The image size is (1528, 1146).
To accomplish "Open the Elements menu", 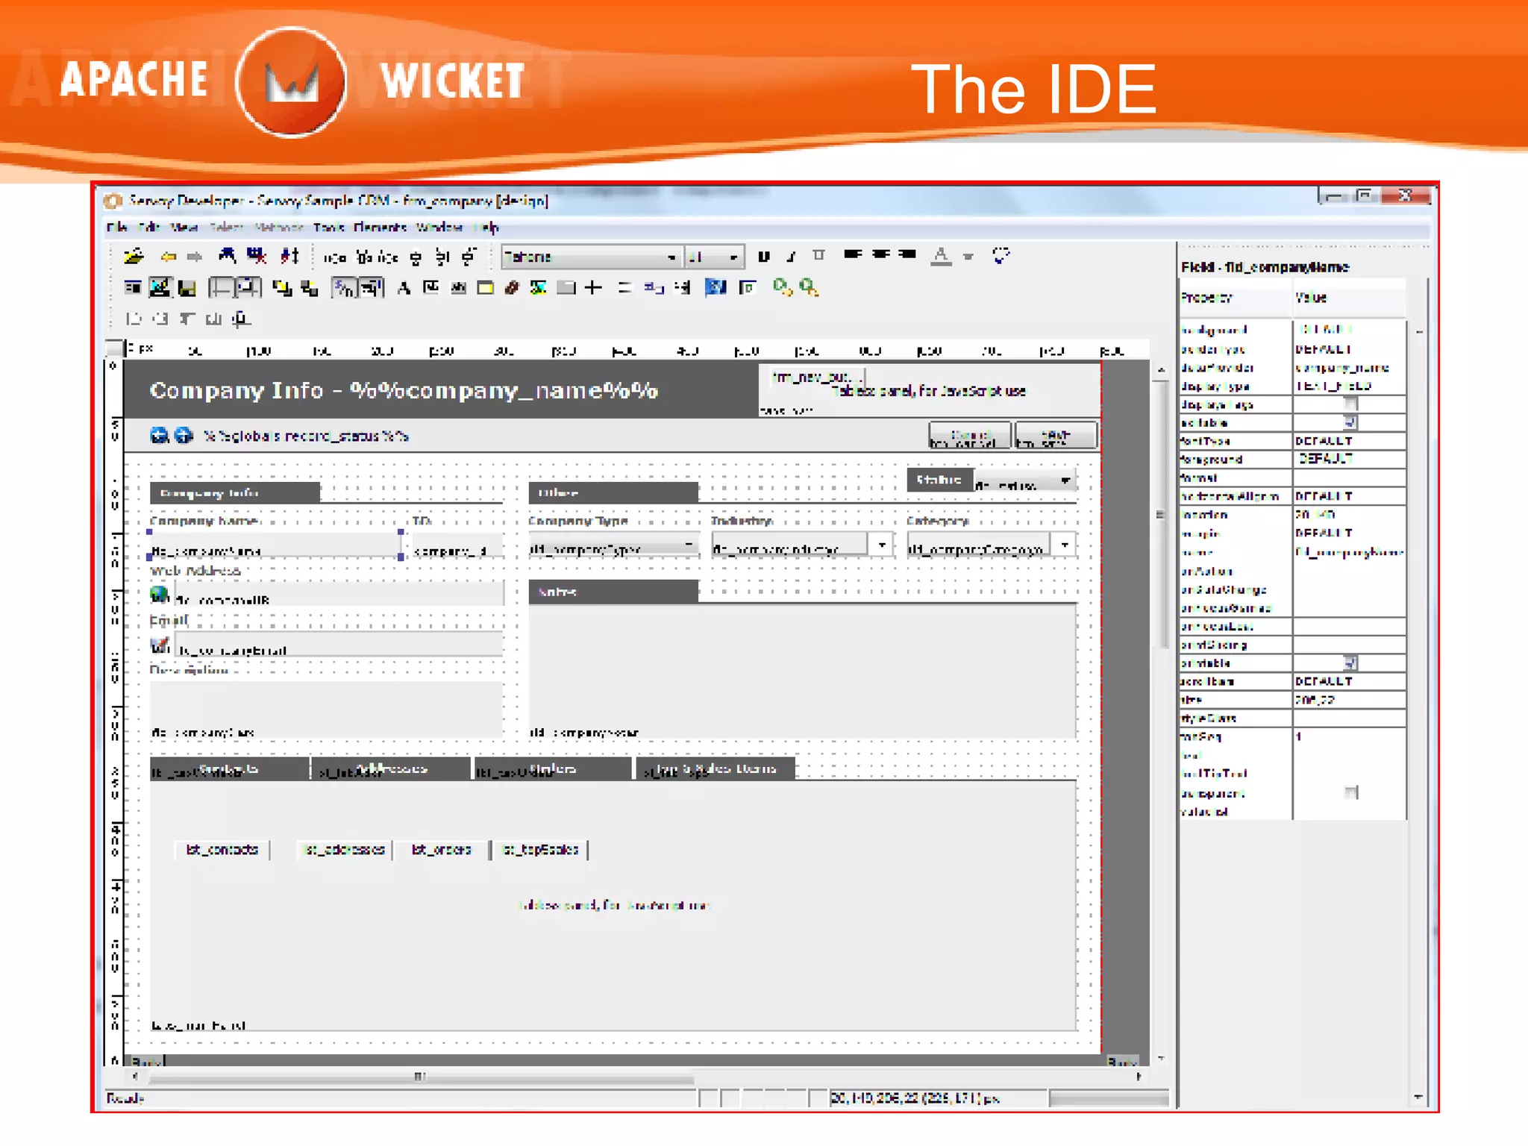I will click(380, 227).
